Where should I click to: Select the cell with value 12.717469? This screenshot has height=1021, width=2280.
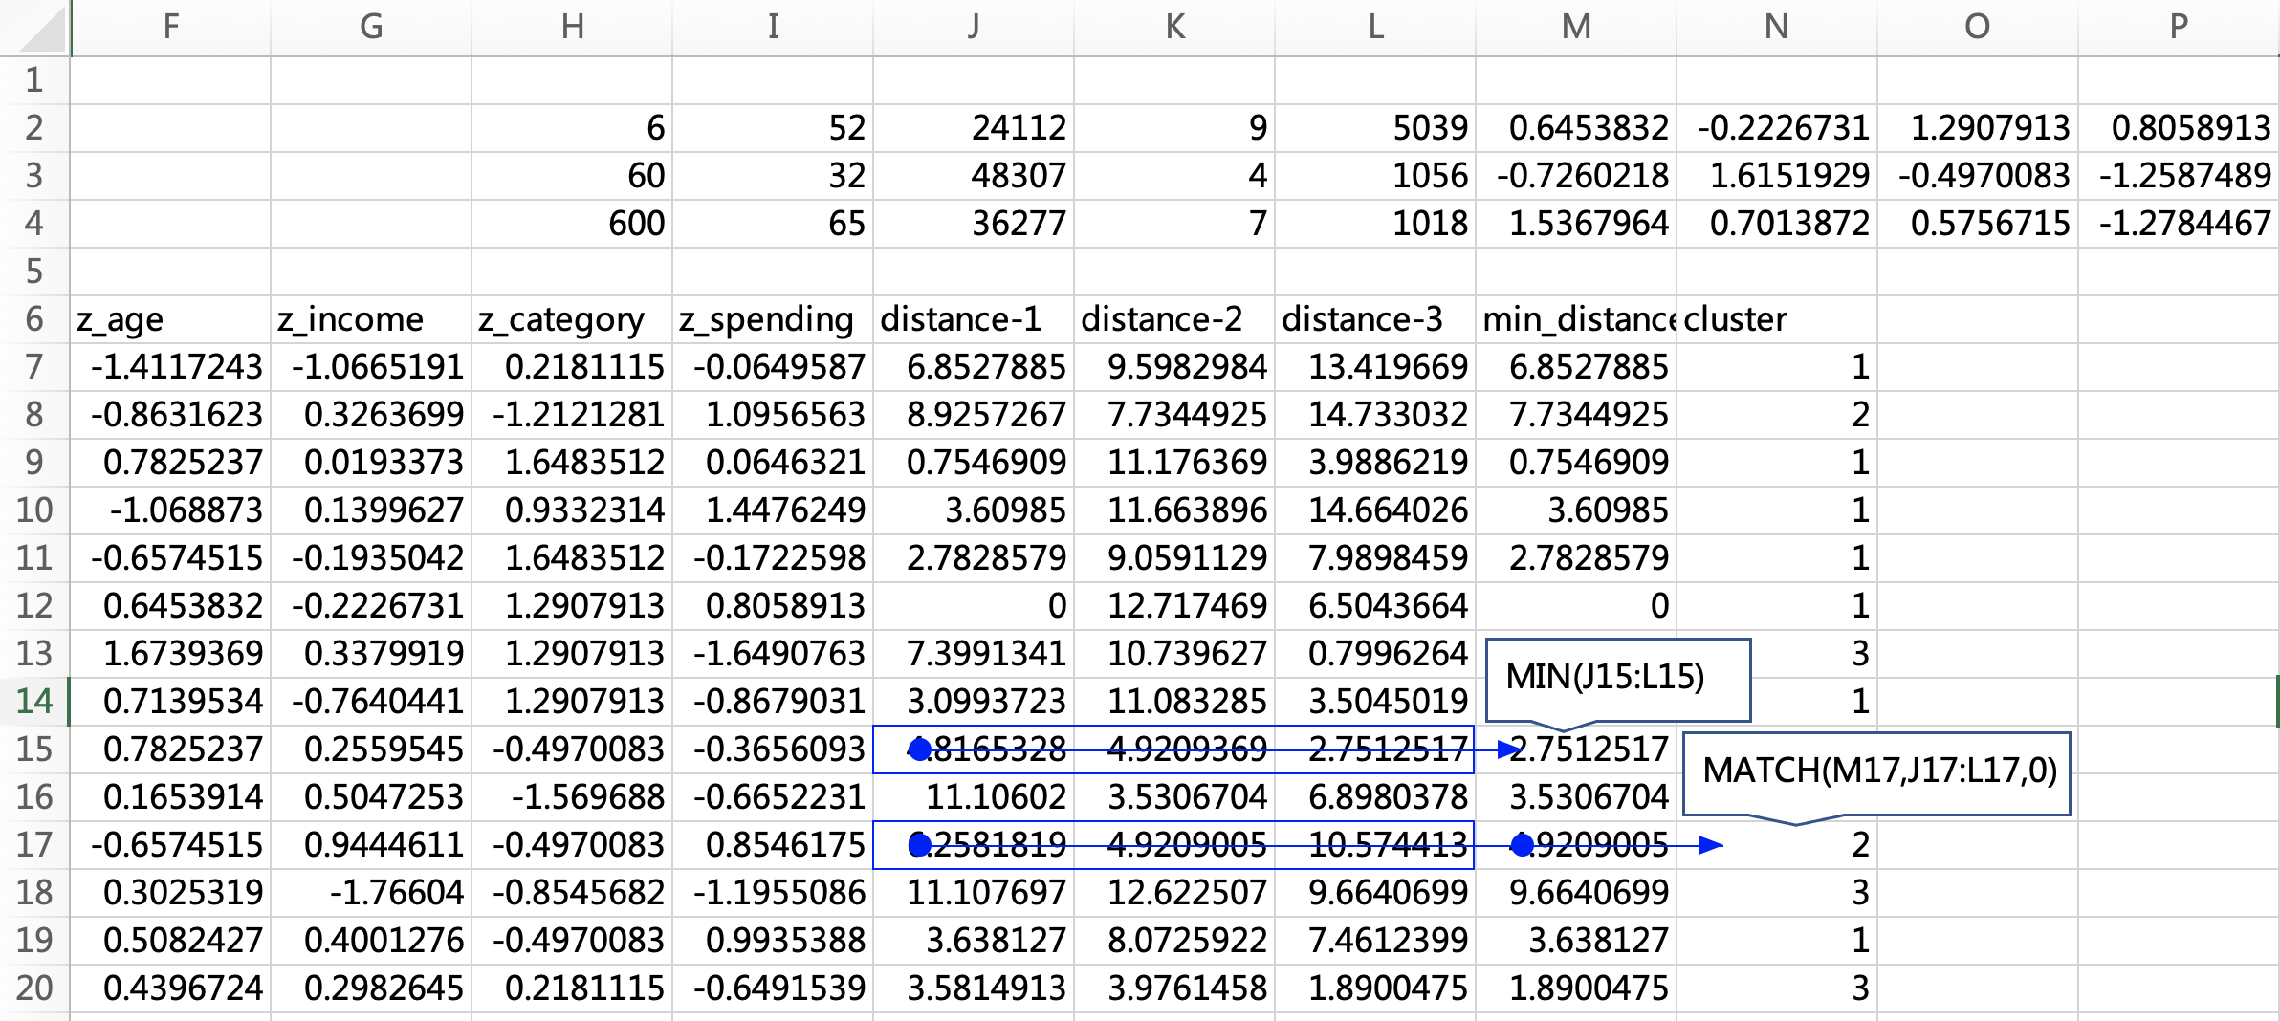click(1174, 606)
